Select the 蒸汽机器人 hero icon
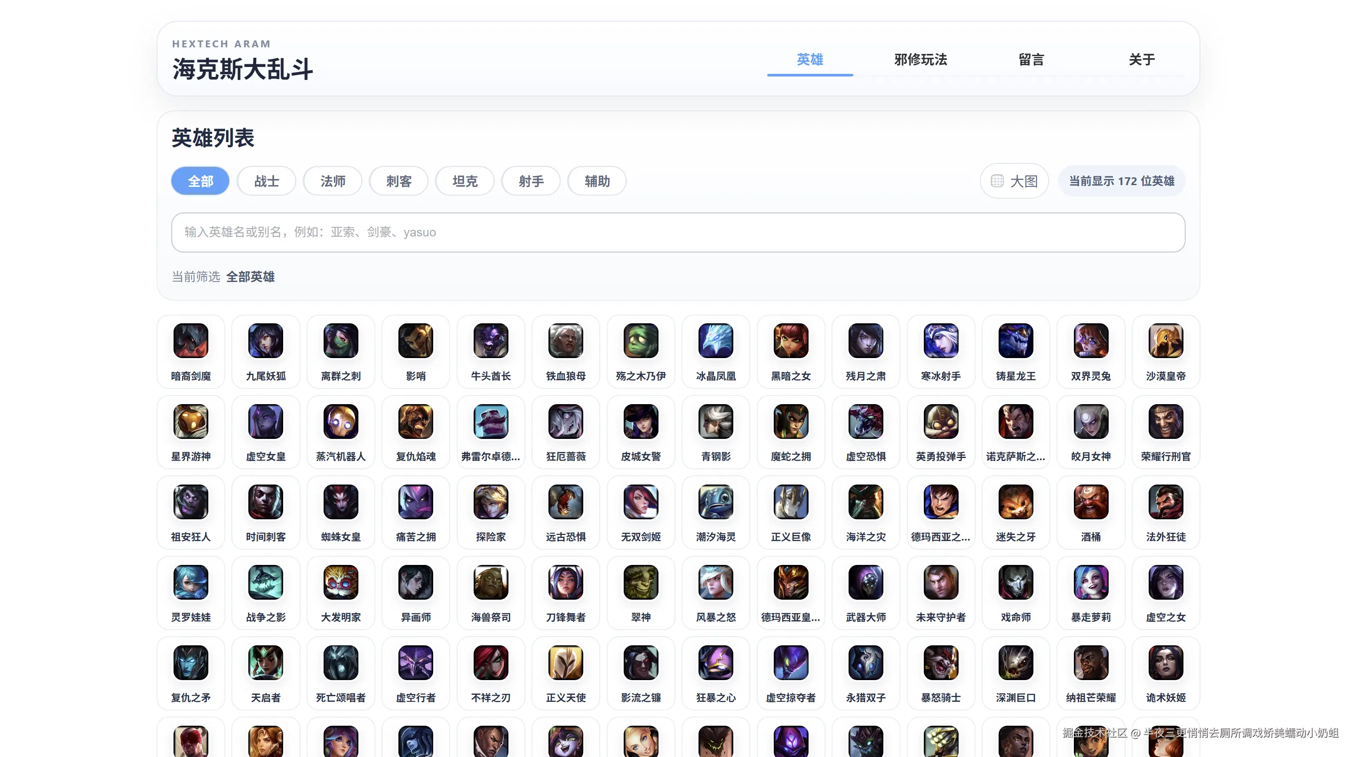The height and width of the screenshot is (757, 1357). pos(340,421)
